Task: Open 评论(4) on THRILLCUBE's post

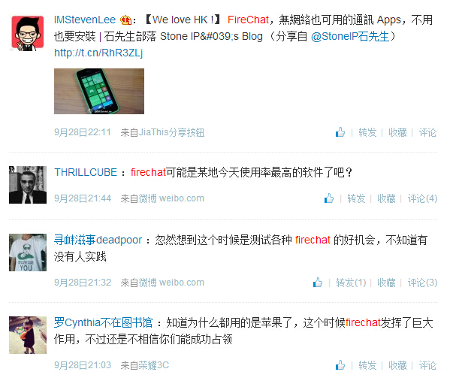Action: 422,198
